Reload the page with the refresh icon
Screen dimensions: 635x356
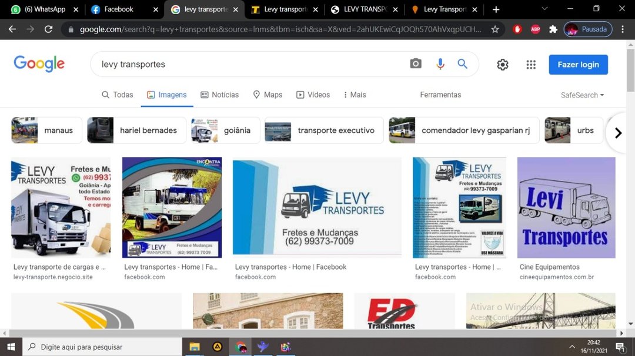[x=49, y=29]
